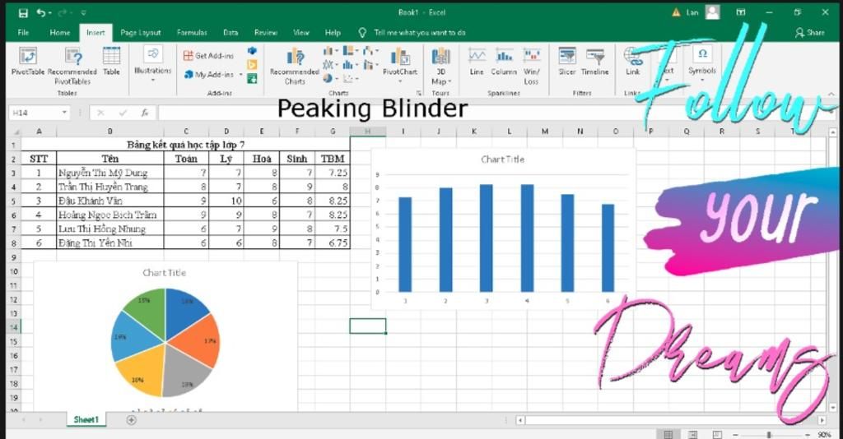Click the People Graph add-in icon
843x439 pixels.
point(252,79)
